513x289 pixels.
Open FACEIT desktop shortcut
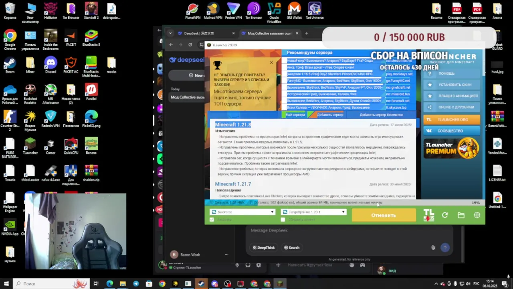(x=71, y=39)
